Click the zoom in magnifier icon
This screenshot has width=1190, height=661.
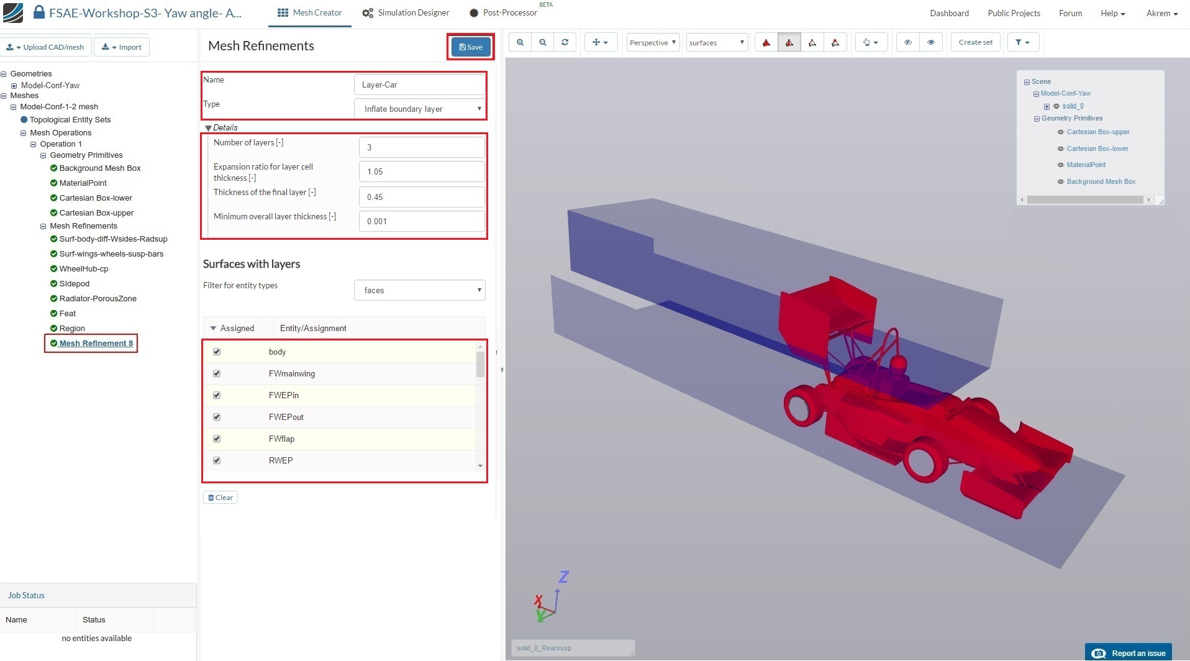[x=520, y=42]
